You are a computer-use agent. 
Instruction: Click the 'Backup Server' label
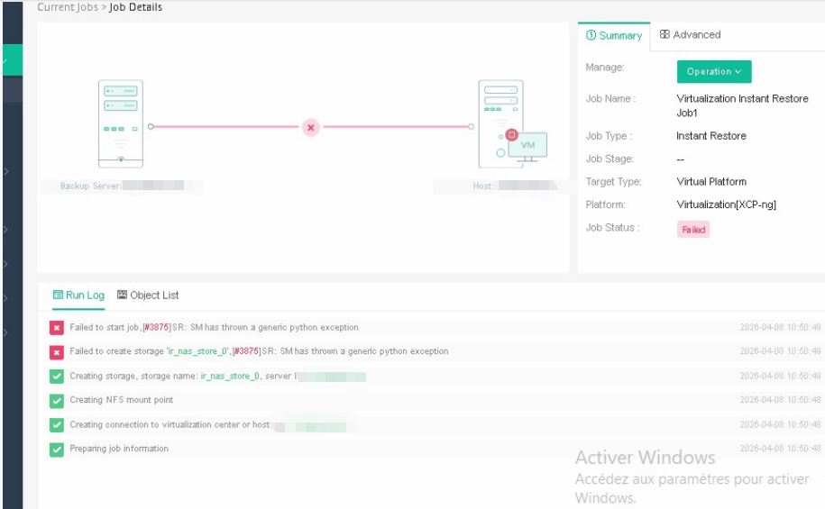(89, 186)
